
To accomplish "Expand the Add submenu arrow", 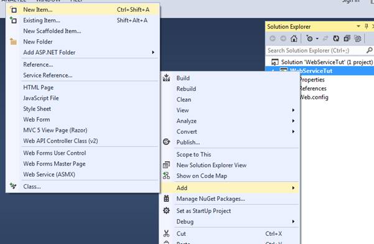I will (293, 188).
